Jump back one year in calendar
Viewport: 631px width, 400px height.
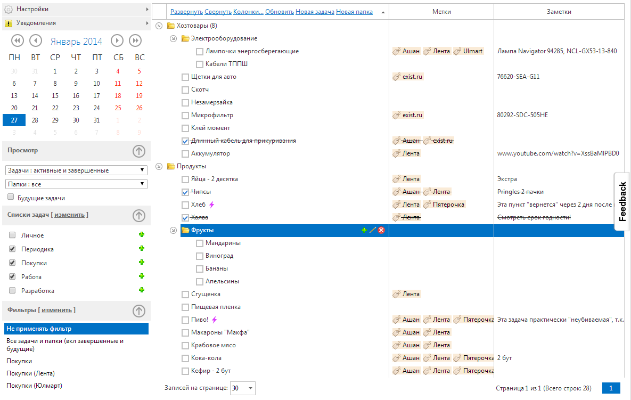click(x=17, y=40)
